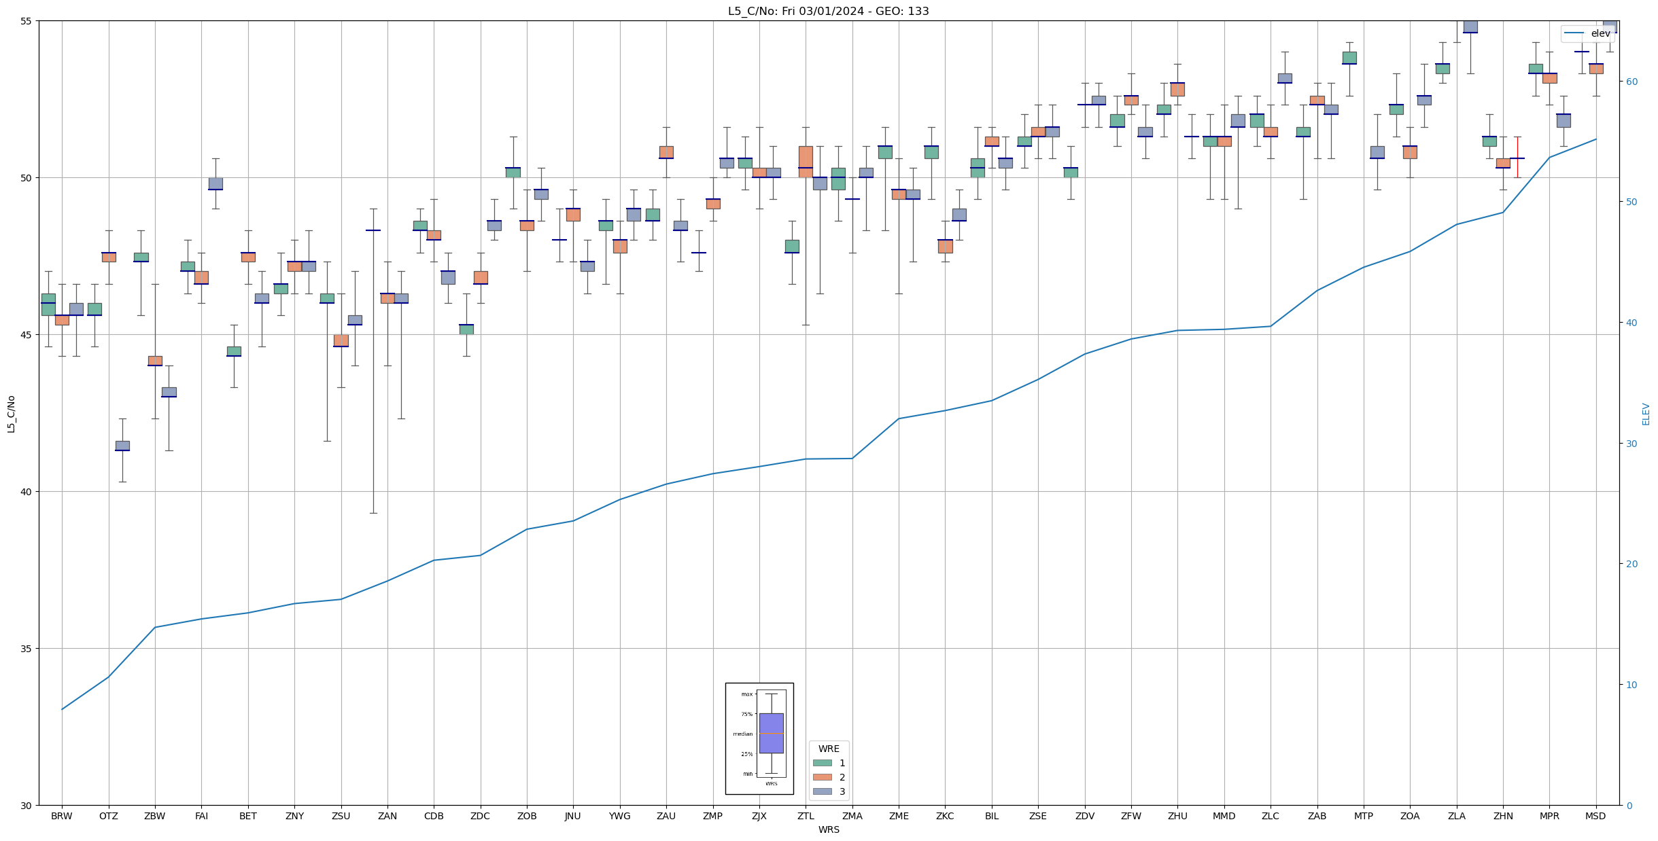This screenshot has height=841, width=1658.
Task: Click the BIL station label
Action: pos(992,816)
